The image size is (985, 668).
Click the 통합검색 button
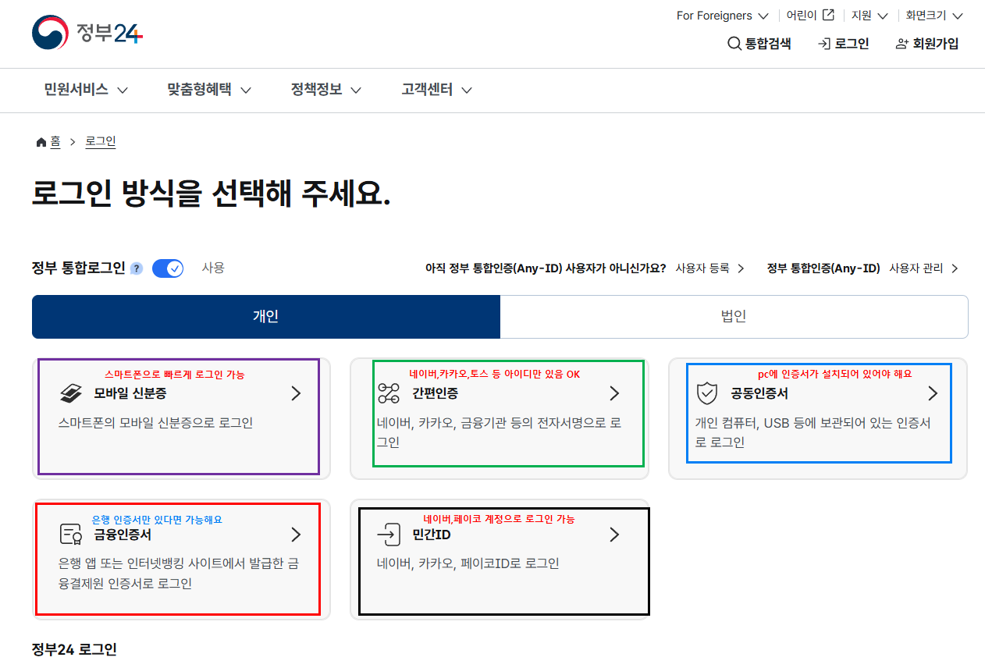(759, 44)
